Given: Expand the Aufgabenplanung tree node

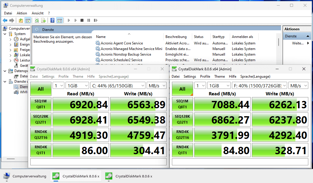Looking at the screenshot, I should point(10,39).
